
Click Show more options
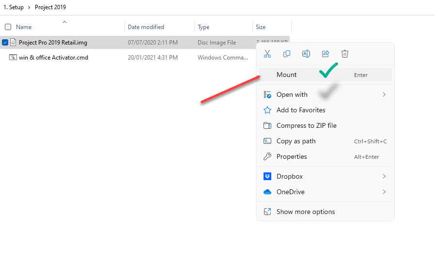click(x=325, y=212)
